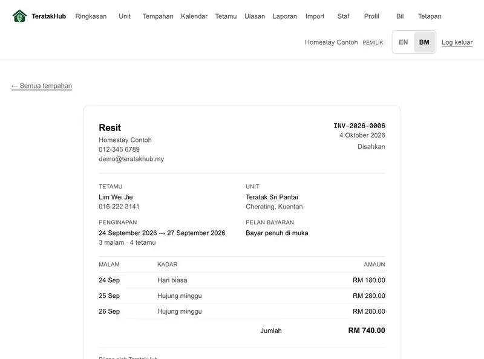Click the date 4 Oktober 2026
Image resolution: width=484 pixels, height=359 pixels.
[362, 135]
